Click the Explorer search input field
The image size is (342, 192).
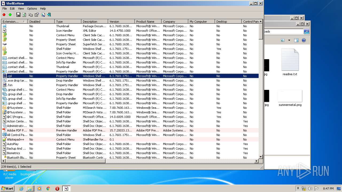click(284, 31)
